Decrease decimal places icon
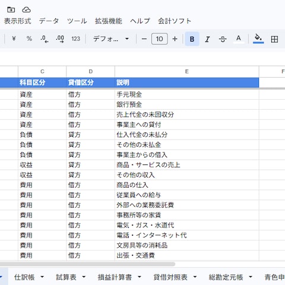The height and width of the screenshot is (285, 285). pyautogui.click(x=45, y=39)
